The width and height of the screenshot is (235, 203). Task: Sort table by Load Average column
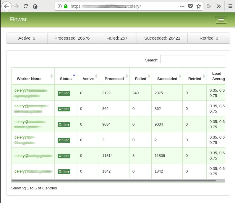point(216,76)
